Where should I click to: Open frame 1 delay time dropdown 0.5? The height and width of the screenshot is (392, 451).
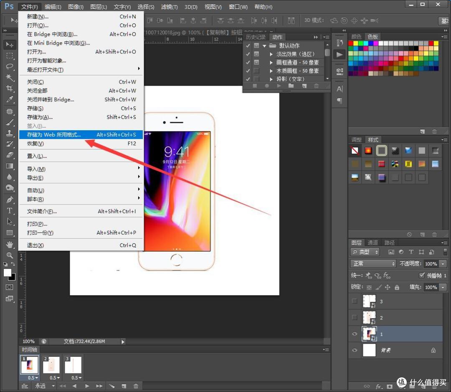point(33,378)
